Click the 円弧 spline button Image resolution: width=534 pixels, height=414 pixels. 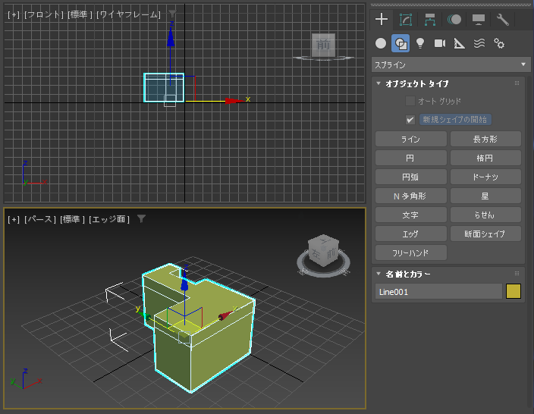coord(410,177)
